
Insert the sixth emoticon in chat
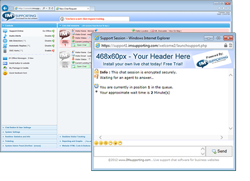[x=120, y=143]
